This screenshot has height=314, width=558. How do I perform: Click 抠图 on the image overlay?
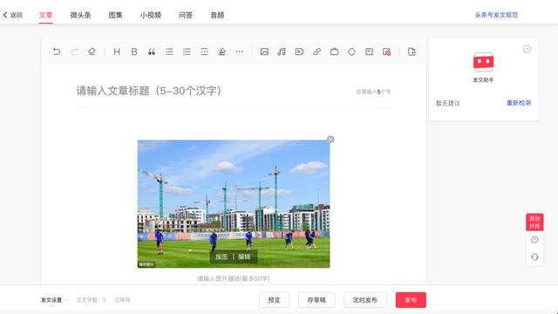(221, 256)
